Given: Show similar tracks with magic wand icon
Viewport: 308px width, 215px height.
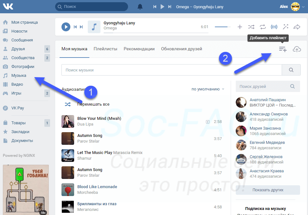Looking at the screenshot, I should 286,27.
